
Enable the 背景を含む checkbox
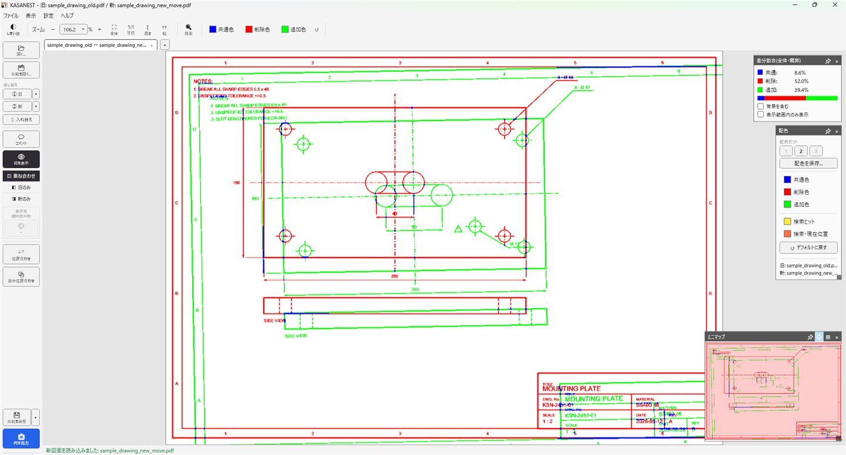(x=761, y=106)
